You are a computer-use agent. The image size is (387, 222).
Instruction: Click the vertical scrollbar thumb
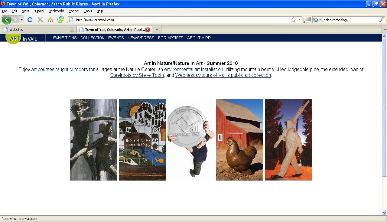point(385,108)
